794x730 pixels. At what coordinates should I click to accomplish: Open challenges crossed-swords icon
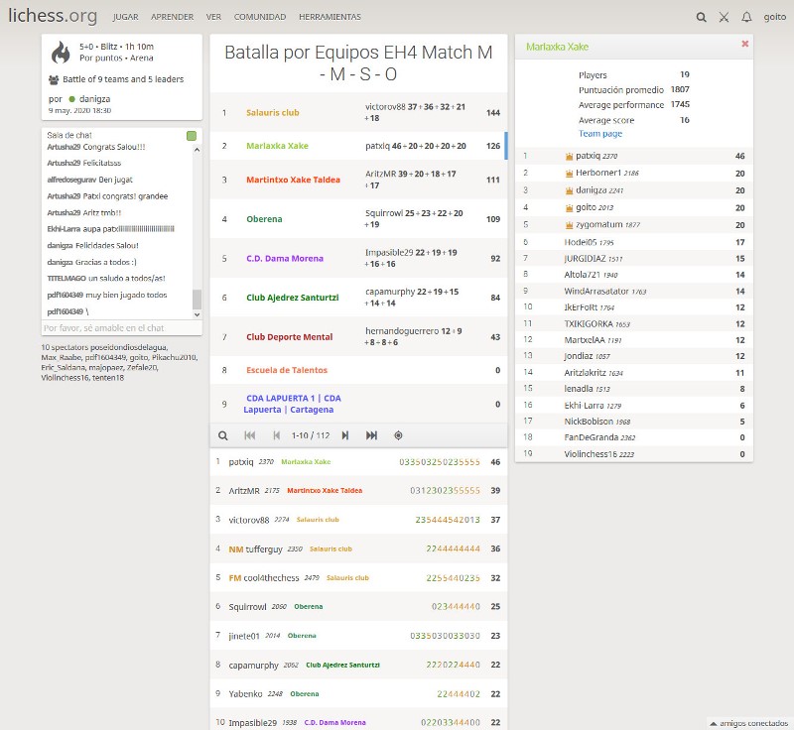click(x=724, y=17)
